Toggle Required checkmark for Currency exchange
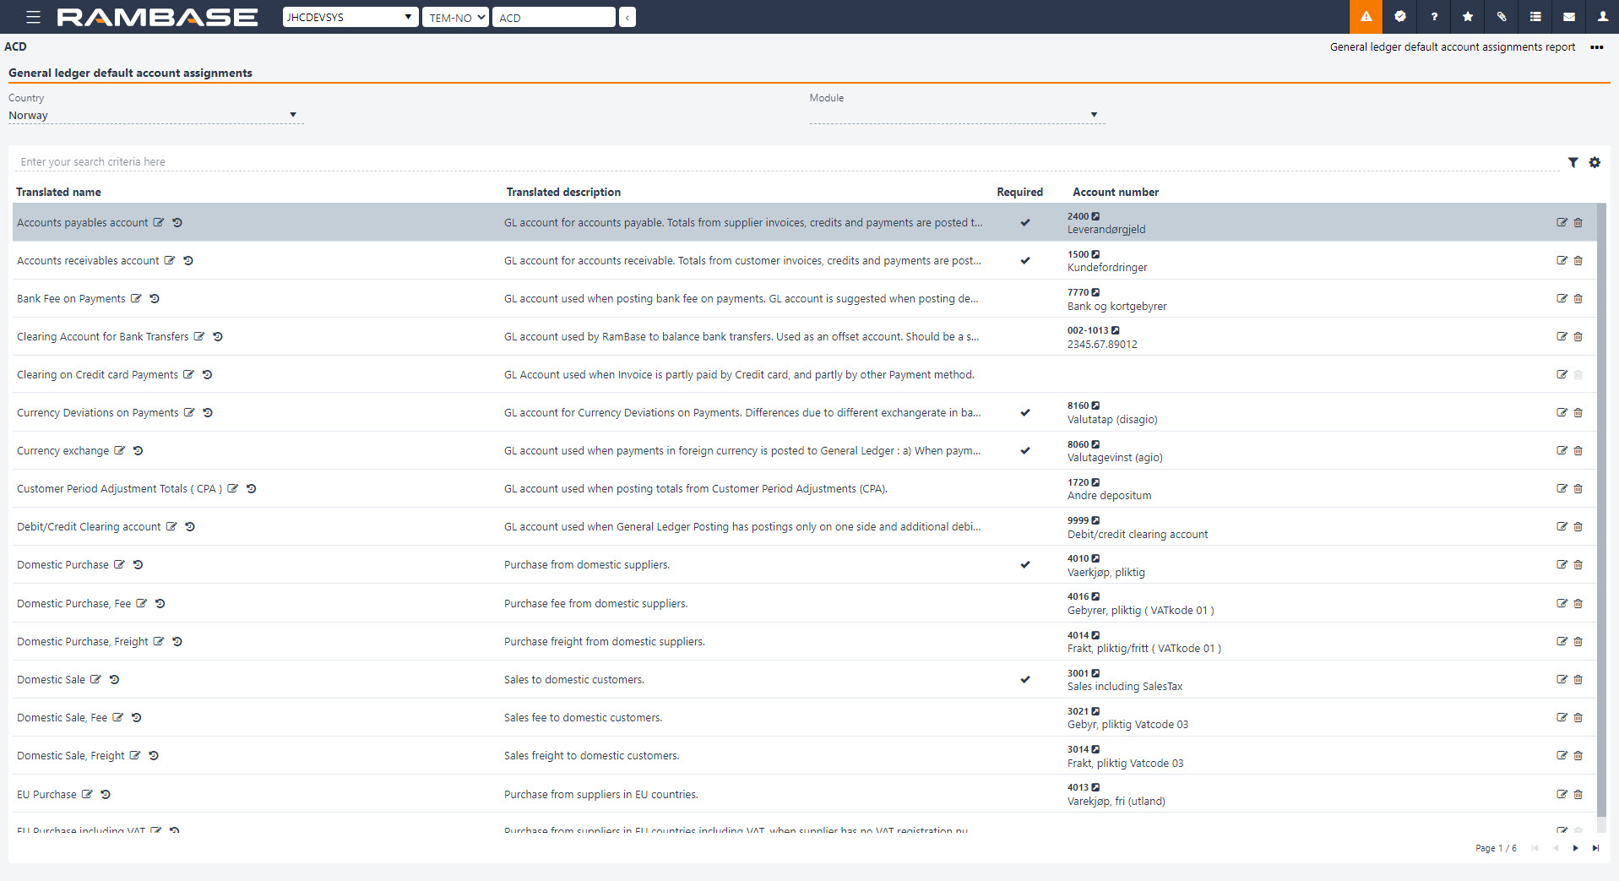The height and width of the screenshot is (881, 1619). [1024, 451]
